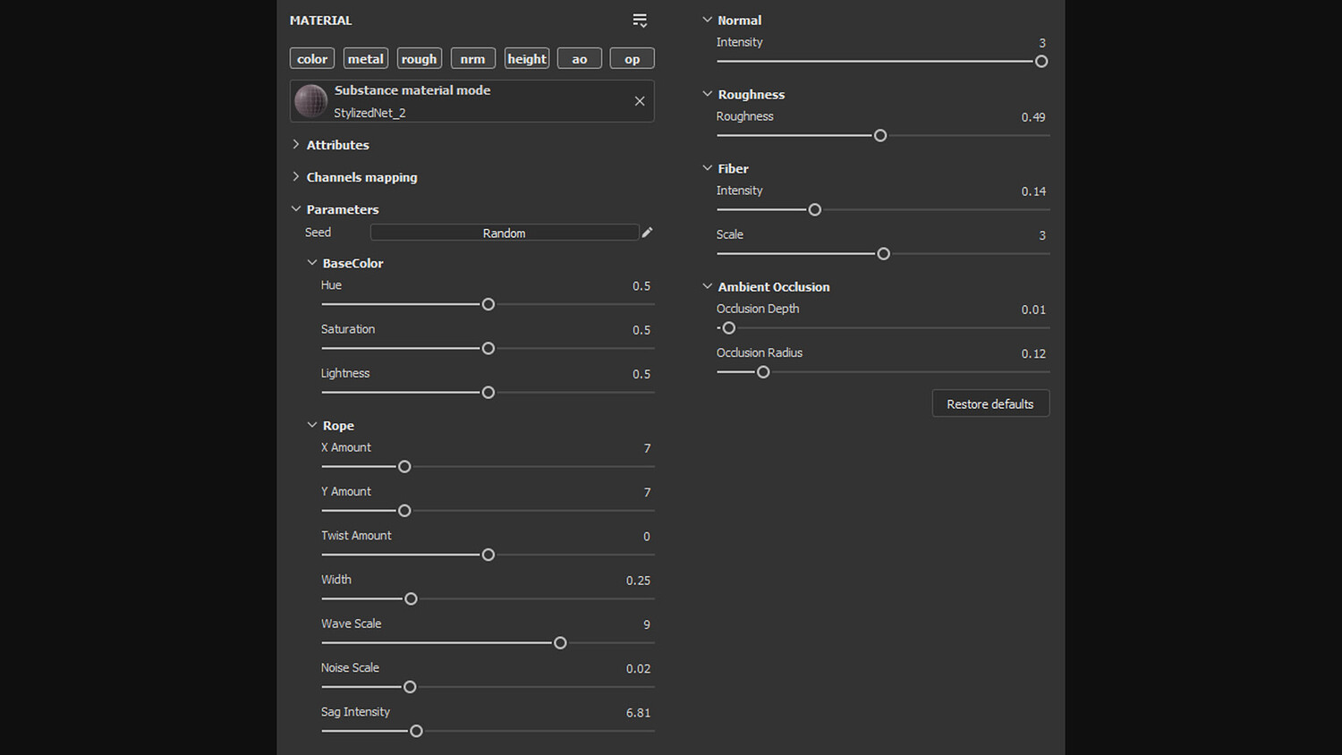Toggle the rough channel
Image resolution: width=1342 pixels, height=755 pixels.
419,59
